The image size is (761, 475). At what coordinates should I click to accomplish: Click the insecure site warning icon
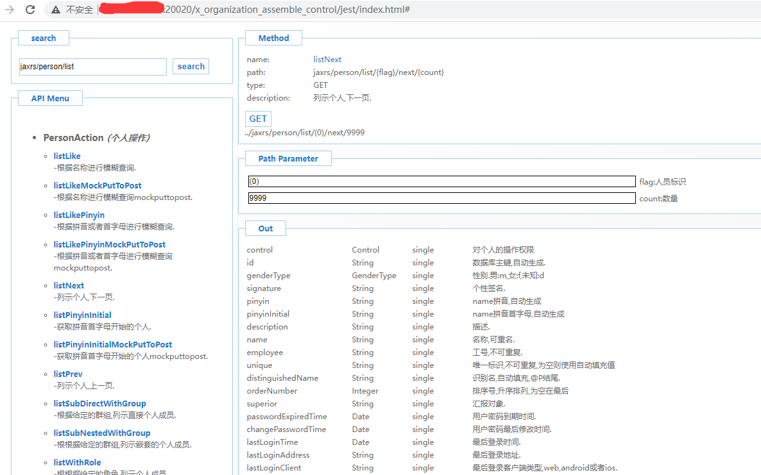click(56, 10)
